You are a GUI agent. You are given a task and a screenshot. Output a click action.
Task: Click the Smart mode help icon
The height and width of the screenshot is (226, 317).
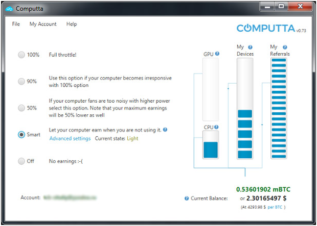click(165, 130)
